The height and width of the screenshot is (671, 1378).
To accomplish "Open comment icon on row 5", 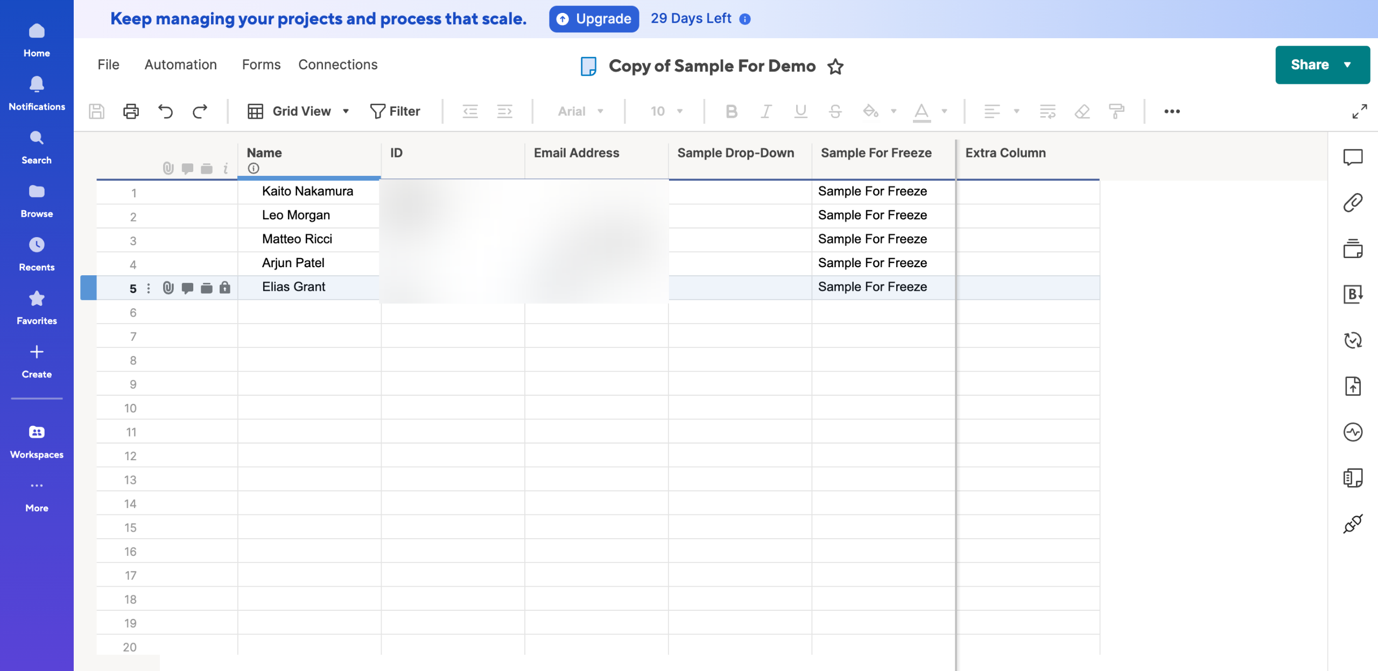I will point(187,288).
